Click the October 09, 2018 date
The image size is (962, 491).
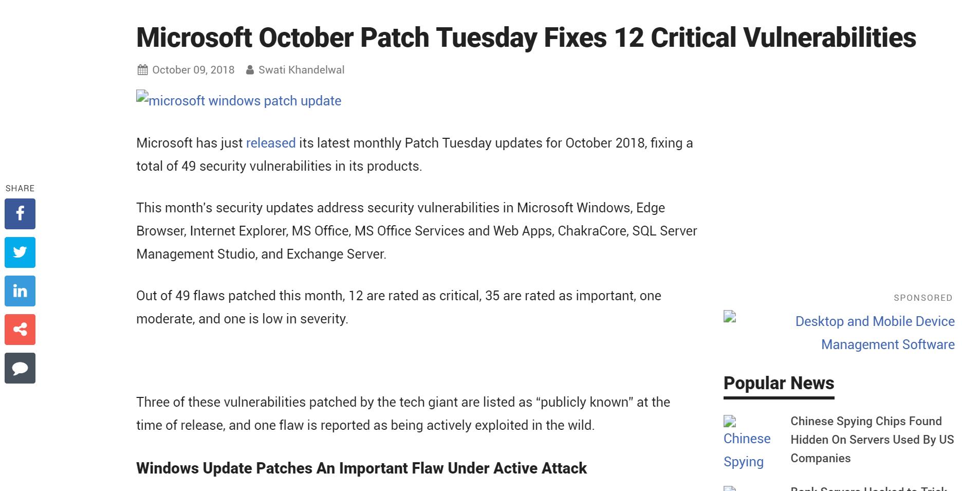tap(193, 70)
